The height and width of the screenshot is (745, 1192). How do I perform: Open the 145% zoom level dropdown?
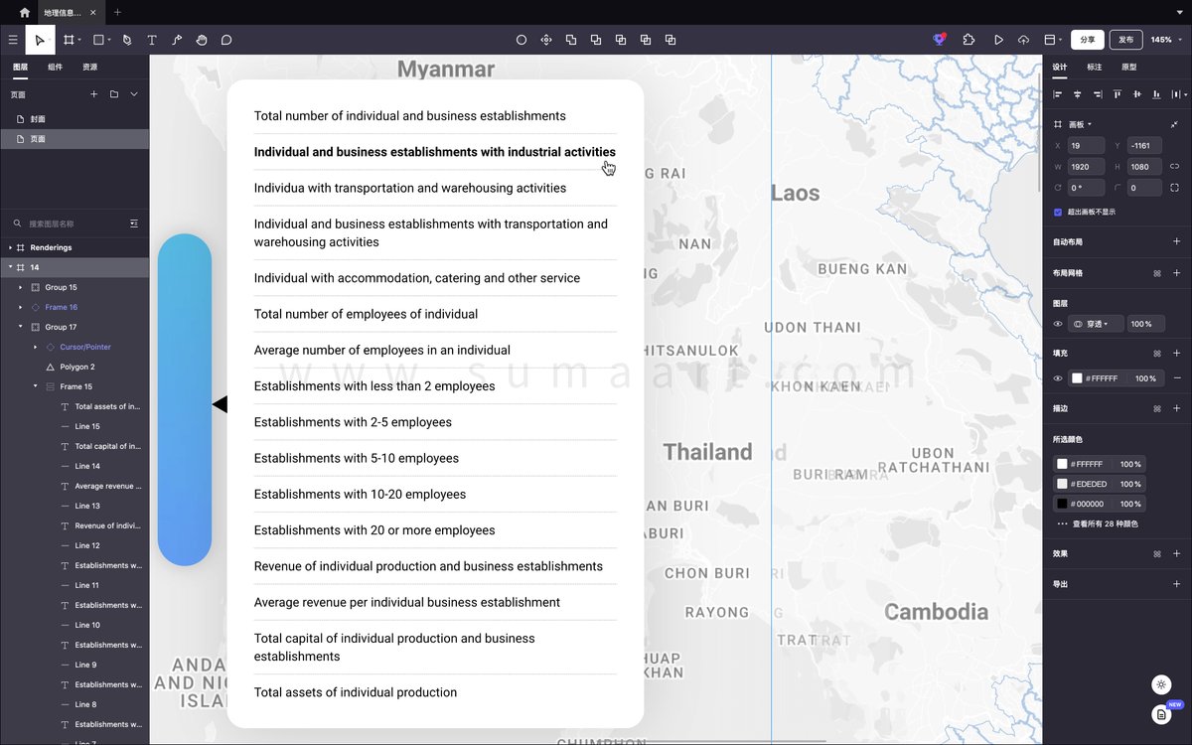tap(1164, 40)
